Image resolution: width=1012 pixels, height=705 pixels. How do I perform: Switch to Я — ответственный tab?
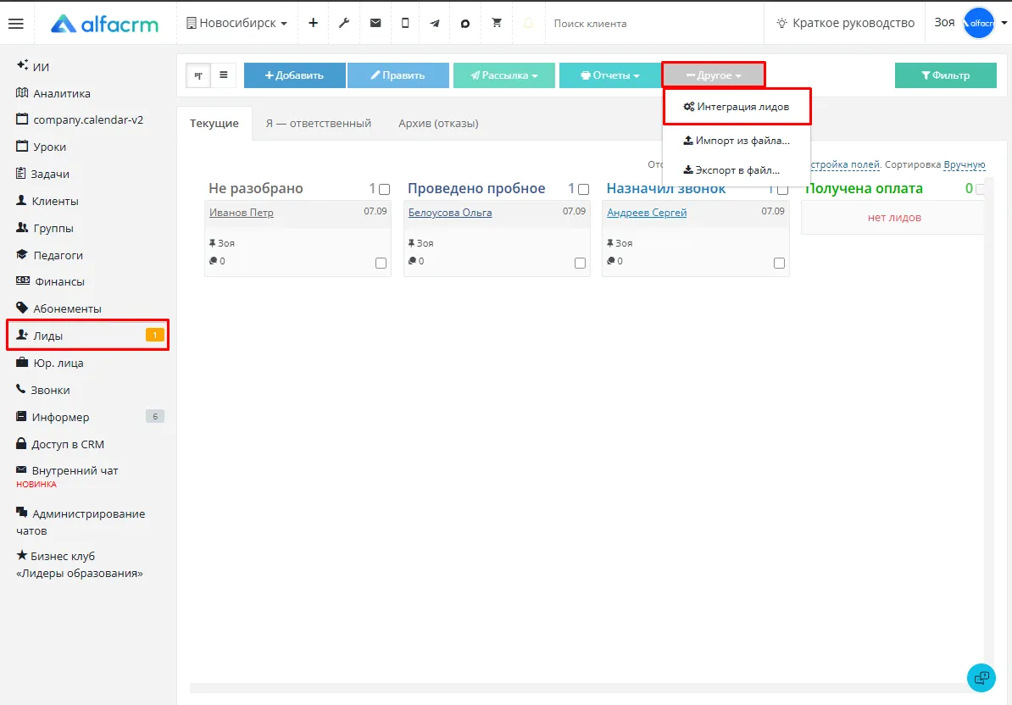(318, 123)
